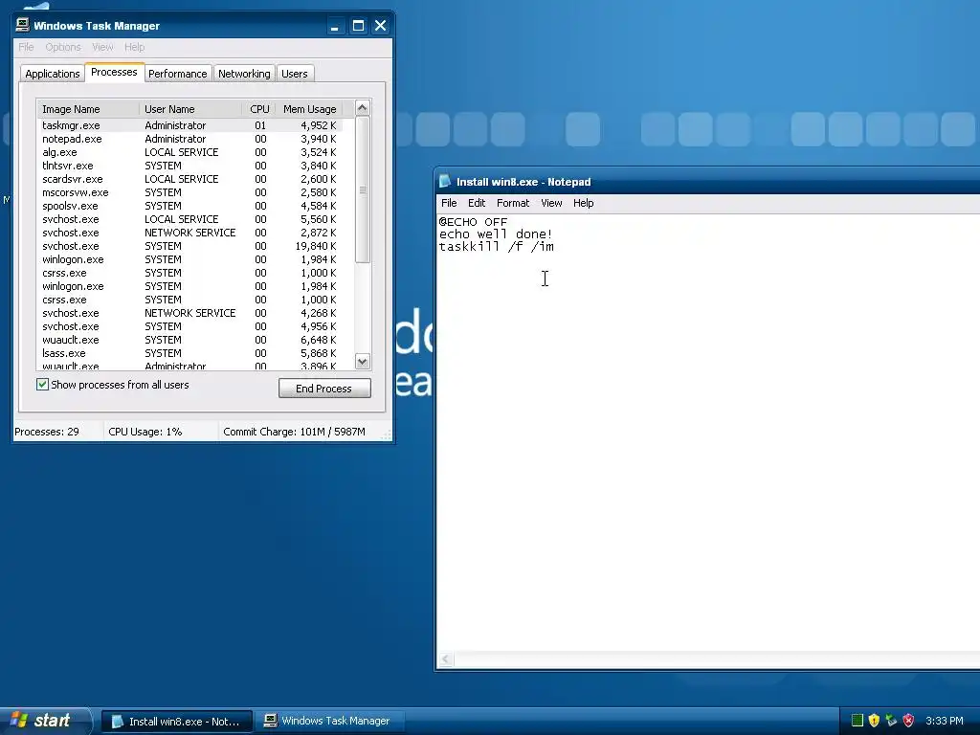
Task: Click the system clock showing 3:33 PM
Action: (x=945, y=722)
